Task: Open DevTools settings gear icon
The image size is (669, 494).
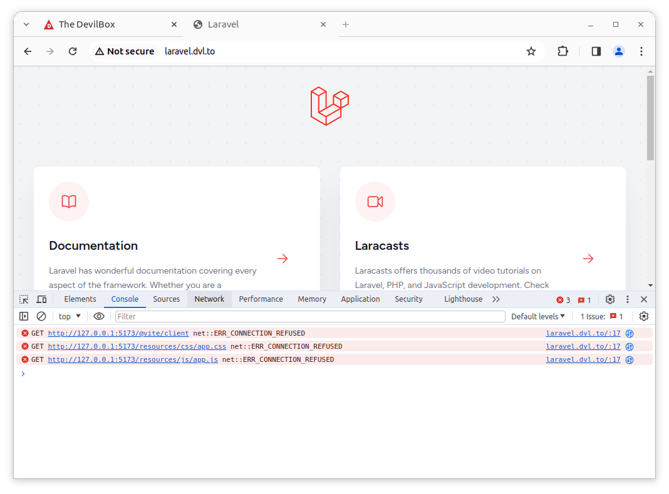Action: coord(610,299)
